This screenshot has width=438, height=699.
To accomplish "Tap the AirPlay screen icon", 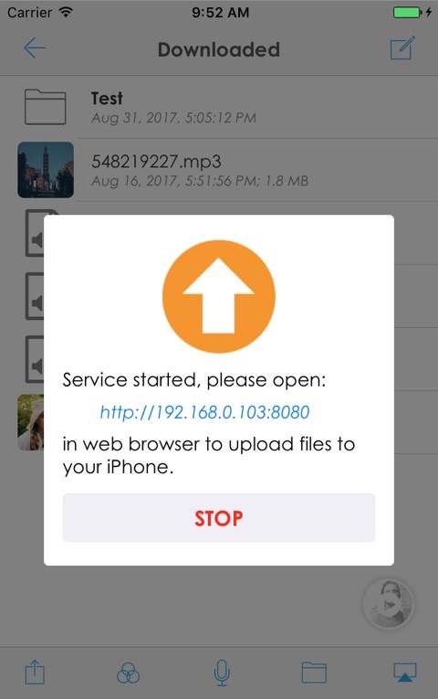I will click(404, 673).
